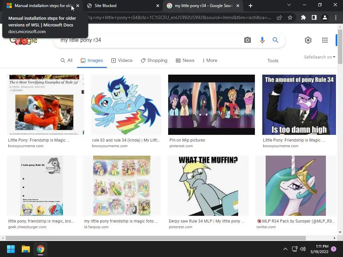Open 'WHAT THE MUFFIN?' image thumbnail
Image resolution: width=343 pixels, height=257 pixels.
(208, 186)
